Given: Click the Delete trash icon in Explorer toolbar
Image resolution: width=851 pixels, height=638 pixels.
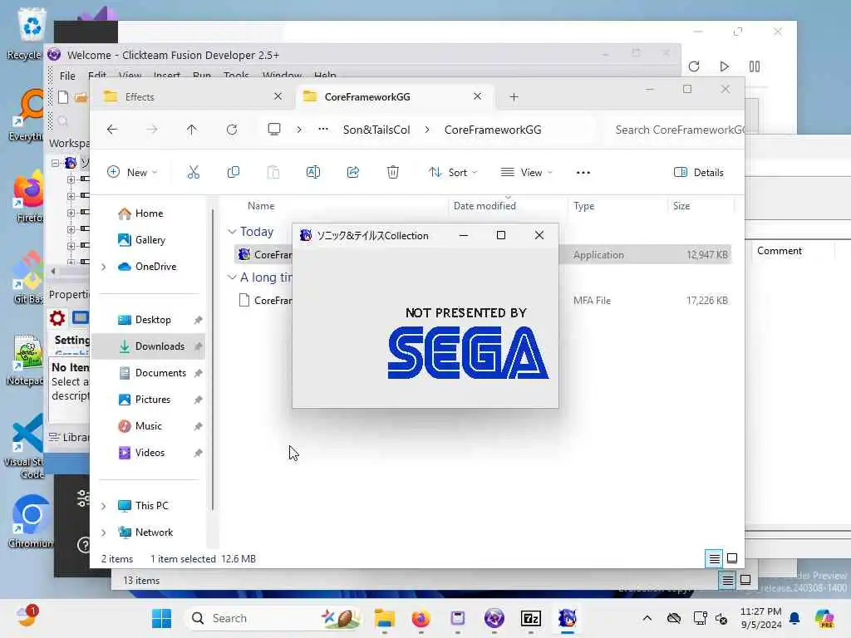Looking at the screenshot, I should (x=393, y=173).
